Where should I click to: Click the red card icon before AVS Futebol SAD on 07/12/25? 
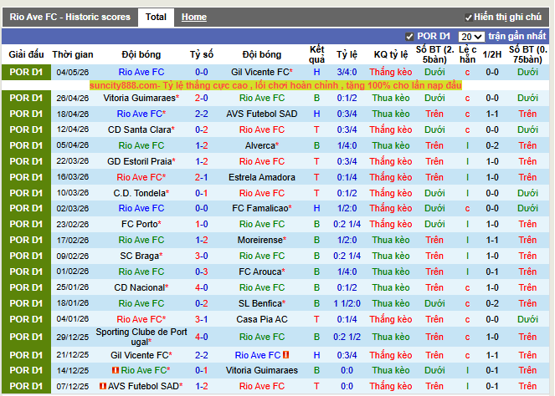tap(103, 386)
